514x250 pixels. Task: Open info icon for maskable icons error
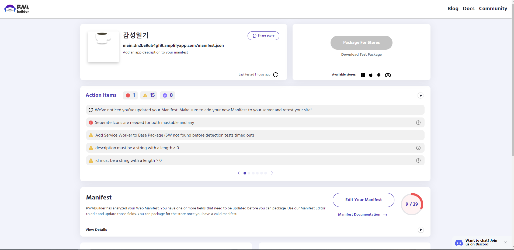[418, 123]
